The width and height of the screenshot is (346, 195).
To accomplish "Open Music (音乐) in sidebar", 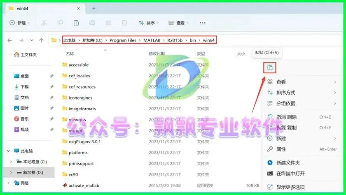I will click(x=21, y=119).
